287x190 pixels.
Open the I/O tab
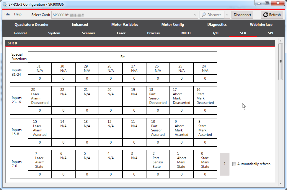coord(216,33)
